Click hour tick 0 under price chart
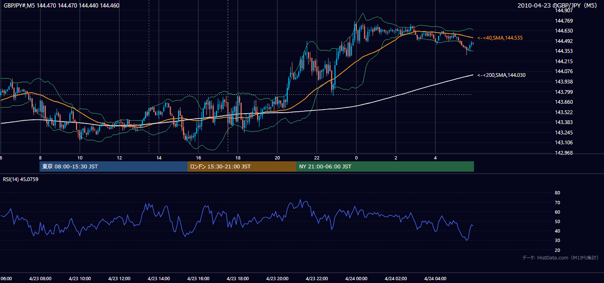 (x=356, y=158)
